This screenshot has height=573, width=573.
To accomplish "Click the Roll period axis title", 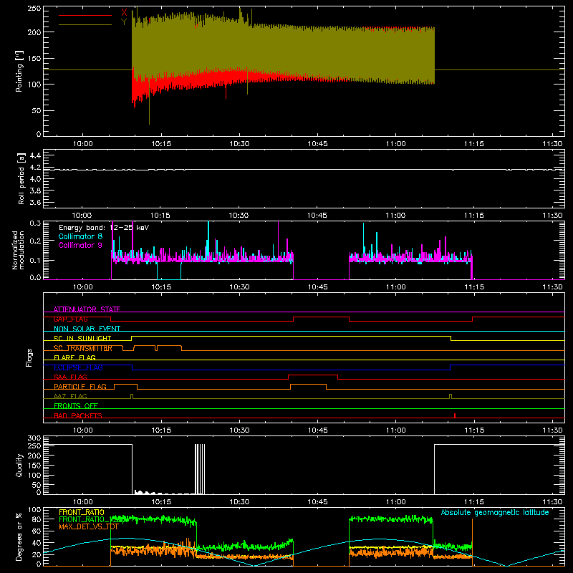I will 21,178.
